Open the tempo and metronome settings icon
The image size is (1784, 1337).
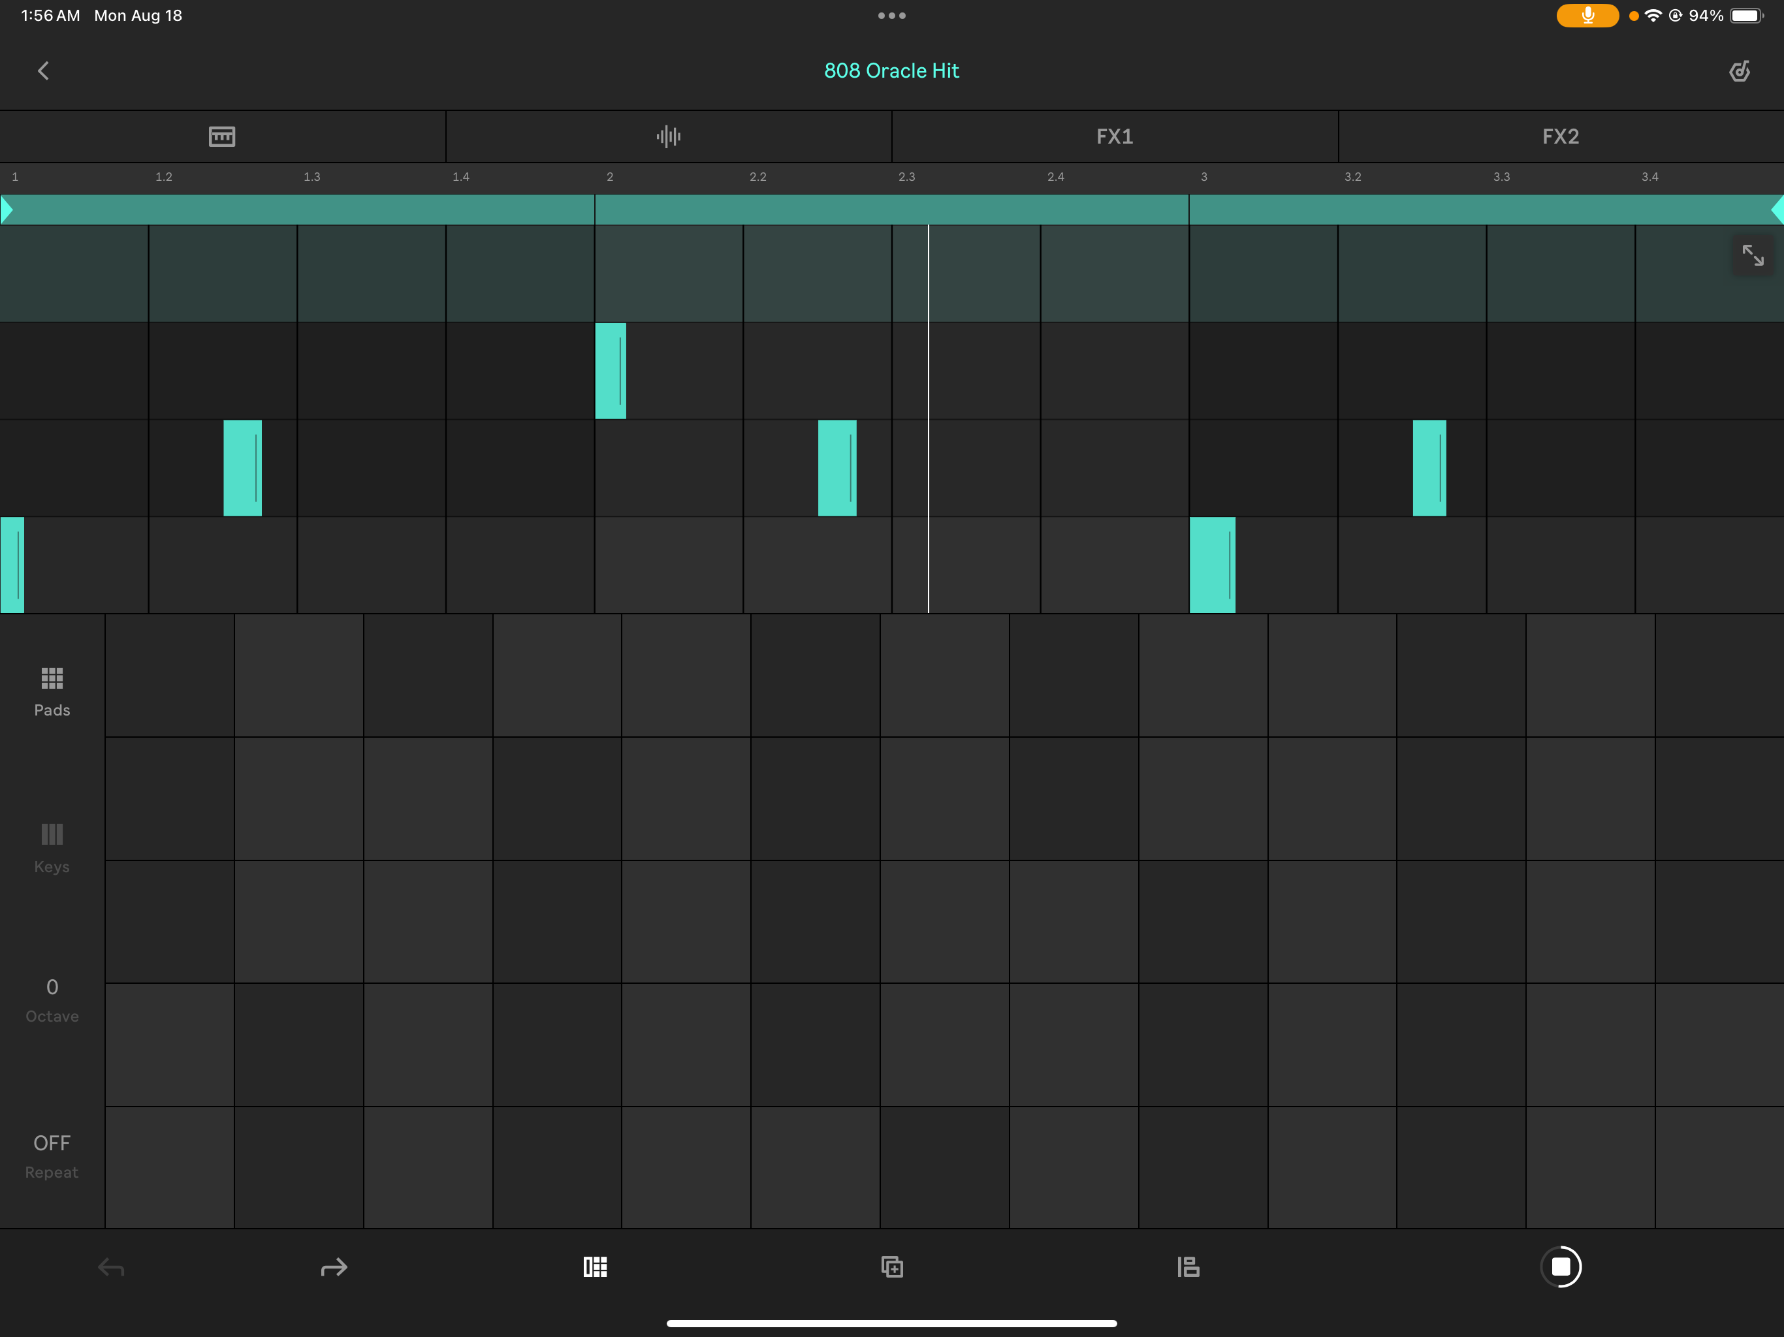click(x=1740, y=71)
